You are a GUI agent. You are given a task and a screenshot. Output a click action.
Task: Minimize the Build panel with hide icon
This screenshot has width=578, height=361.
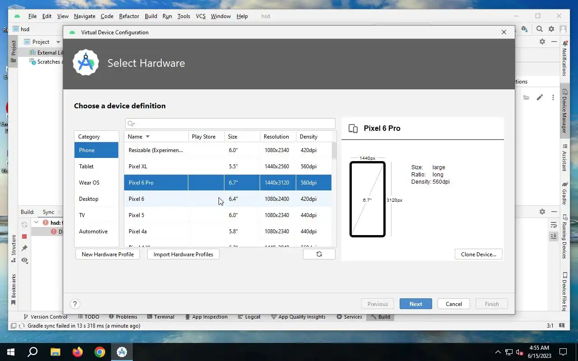(x=554, y=212)
